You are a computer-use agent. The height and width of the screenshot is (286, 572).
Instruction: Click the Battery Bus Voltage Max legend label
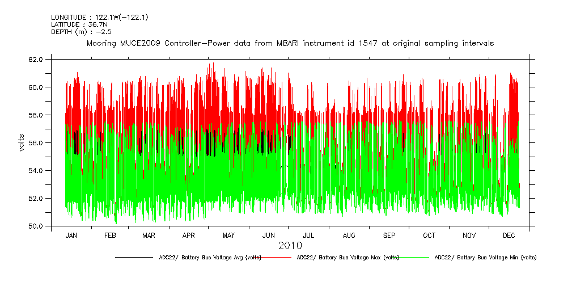[348, 258]
